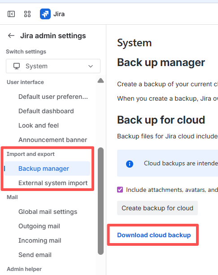Image resolution: width=218 pixels, height=275 pixels.
Task: Open Incoming mail settings
Action: 40,240
